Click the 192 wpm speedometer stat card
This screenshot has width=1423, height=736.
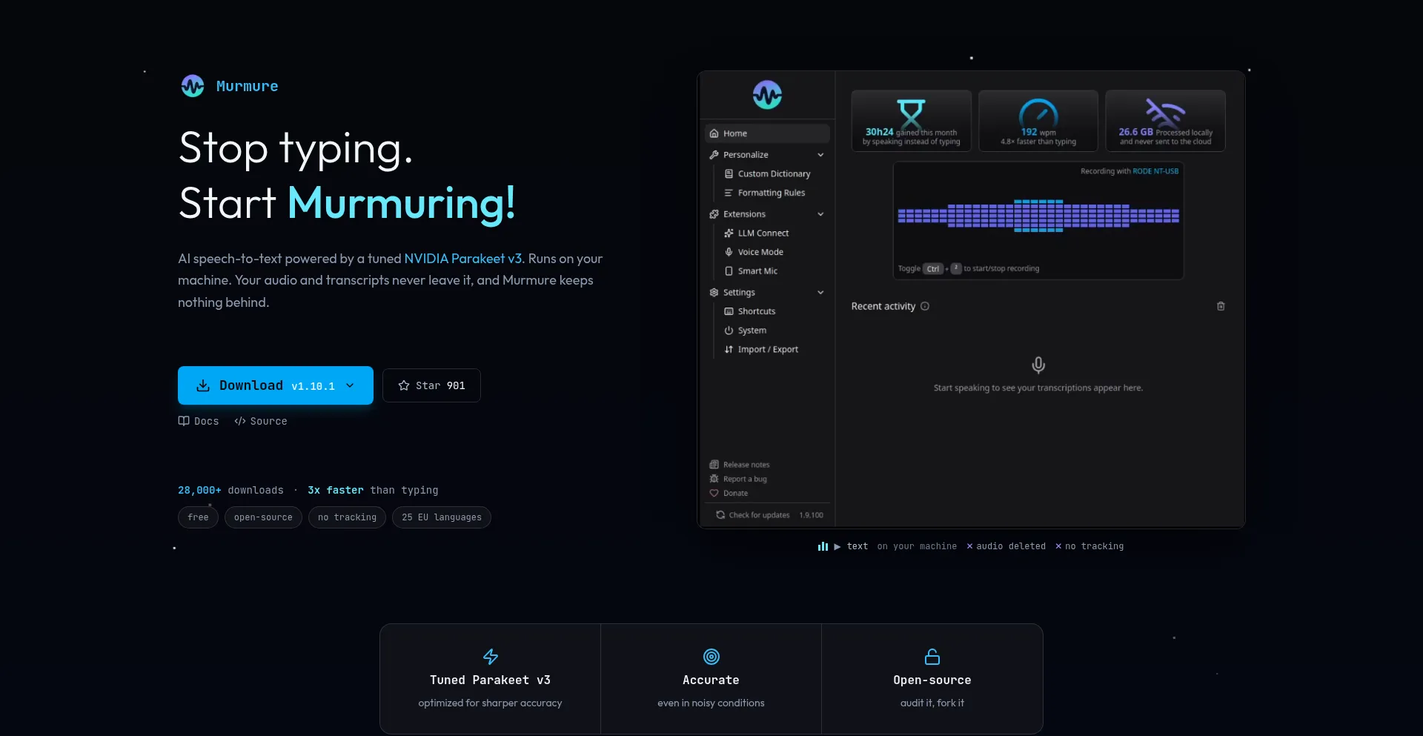[1038, 121]
